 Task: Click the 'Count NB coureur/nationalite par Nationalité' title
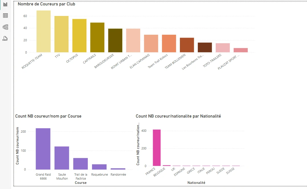coord(178,116)
